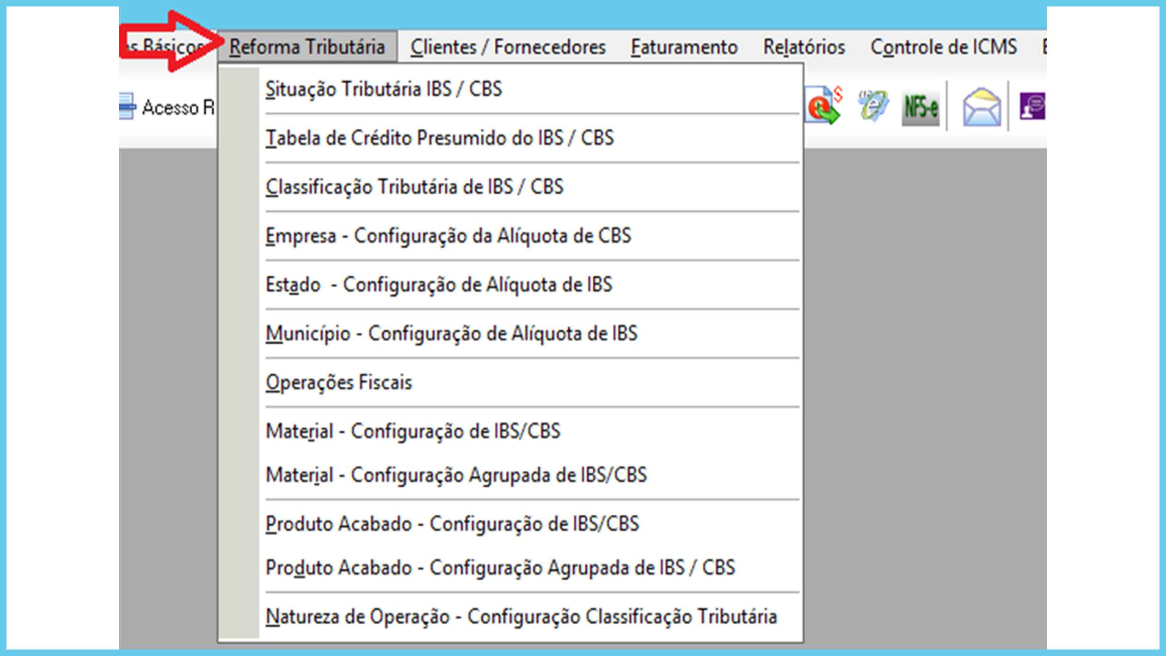1166x656 pixels.
Task: Select Estado - Configuração de Alíquota de IBS
Action: point(438,285)
